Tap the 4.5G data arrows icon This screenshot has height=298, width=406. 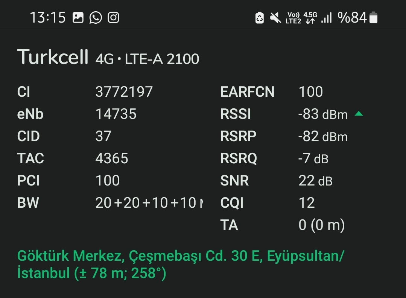(310, 18)
